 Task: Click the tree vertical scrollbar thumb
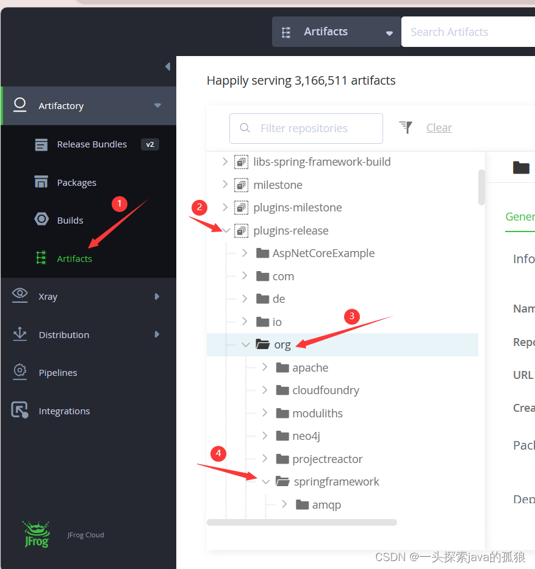click(481, 187)
